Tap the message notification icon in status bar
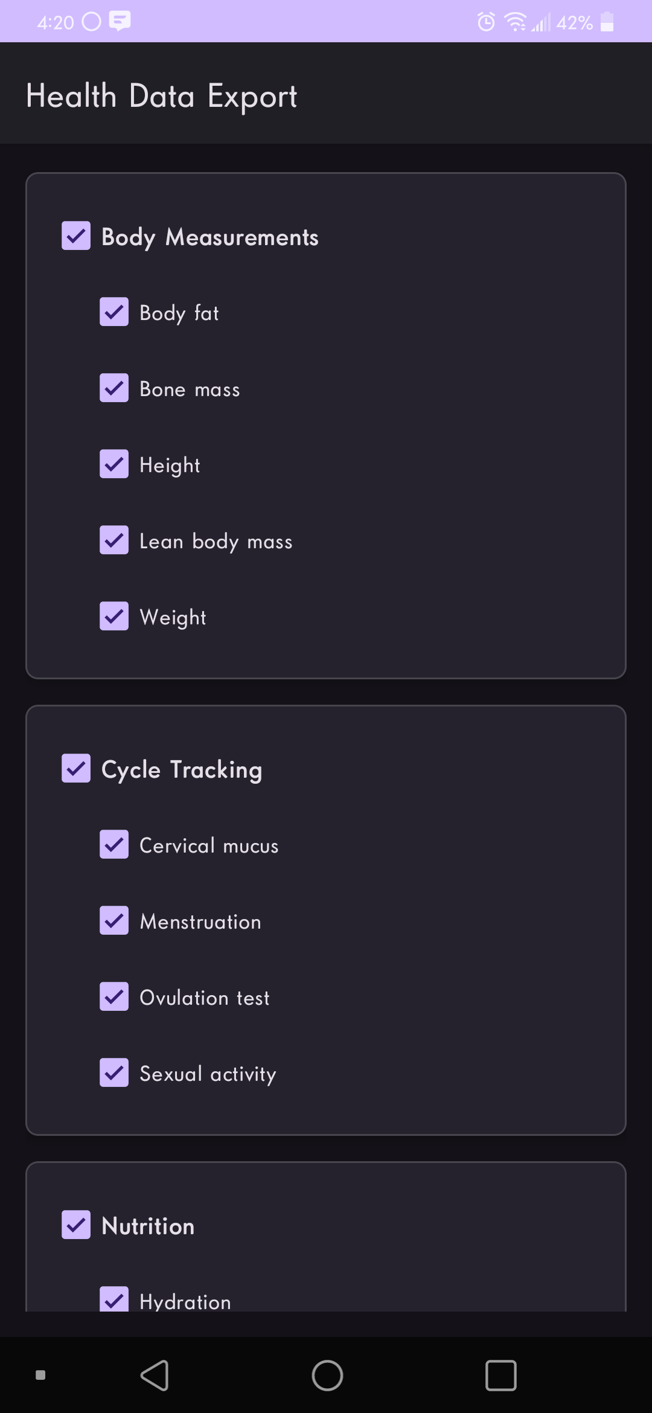Viewport: 652px width, 1413px height. point(120,22)
